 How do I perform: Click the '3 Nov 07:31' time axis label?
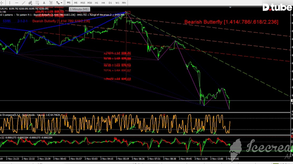(x=154, y=159)
